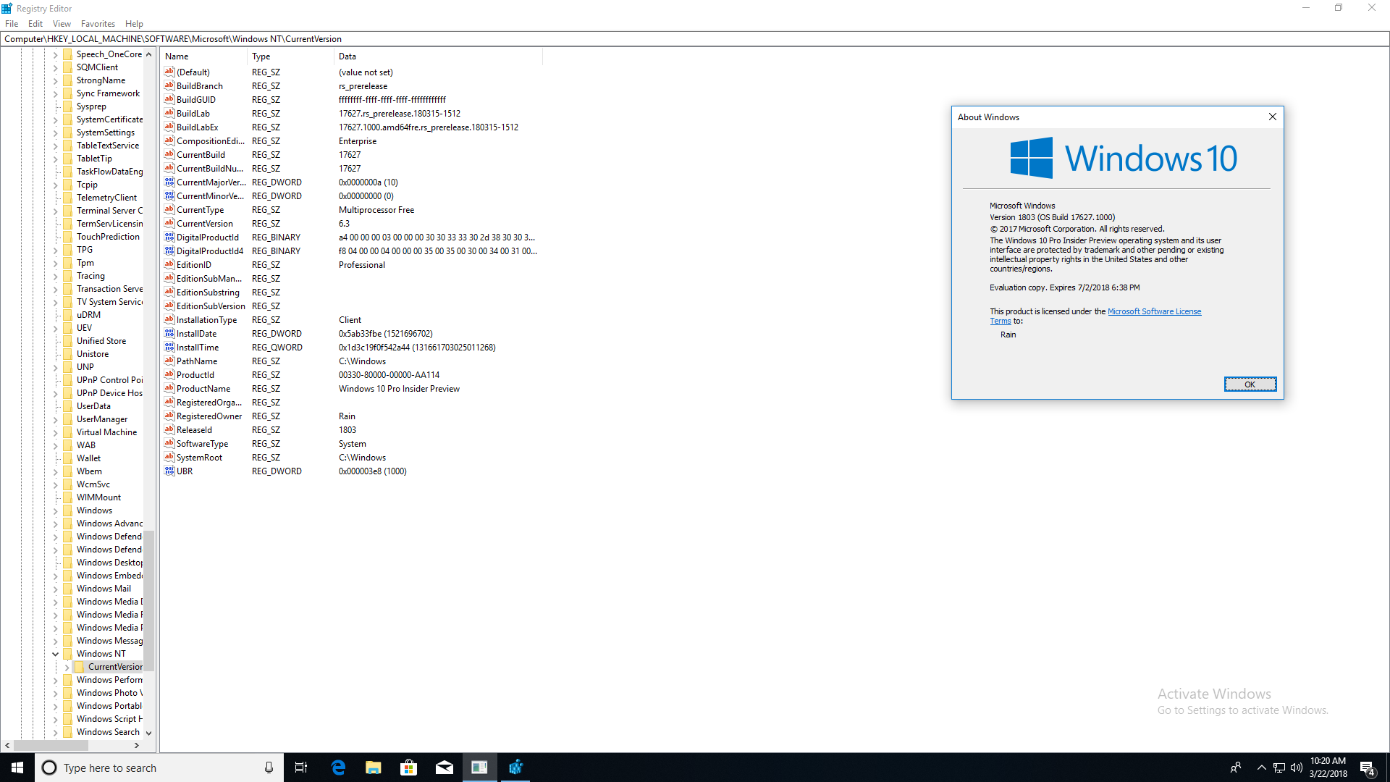
Task: Click the DigitalProductId binary value icon
Action: 169,237
